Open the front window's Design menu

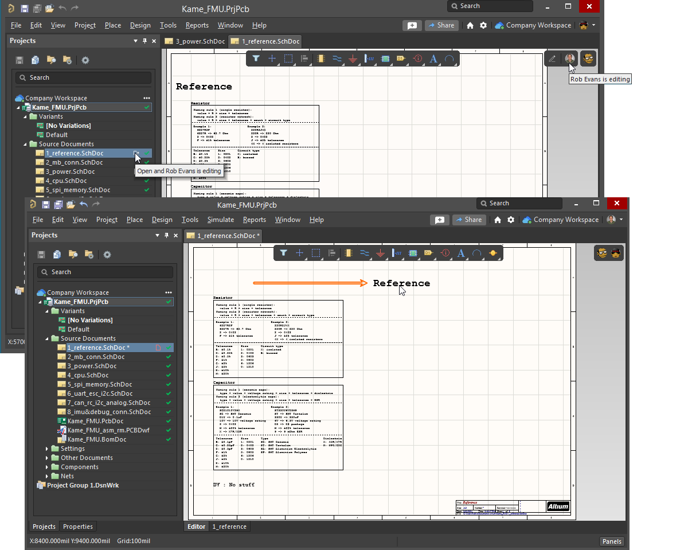[162, 220]
